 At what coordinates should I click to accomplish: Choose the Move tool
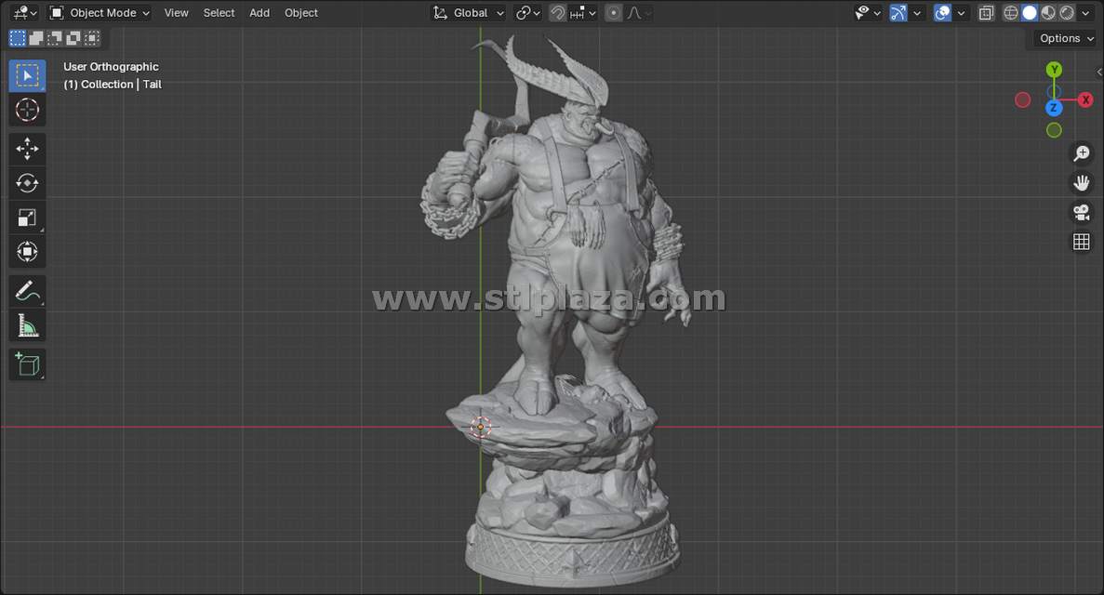click(x=28, y=149)
